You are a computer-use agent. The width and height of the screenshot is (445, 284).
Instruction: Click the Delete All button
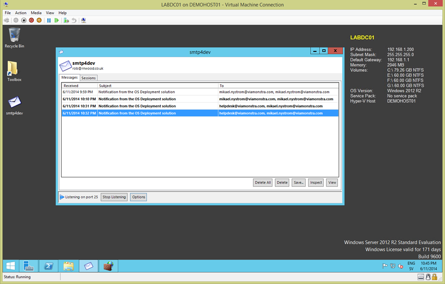click(x=262, y=183)
